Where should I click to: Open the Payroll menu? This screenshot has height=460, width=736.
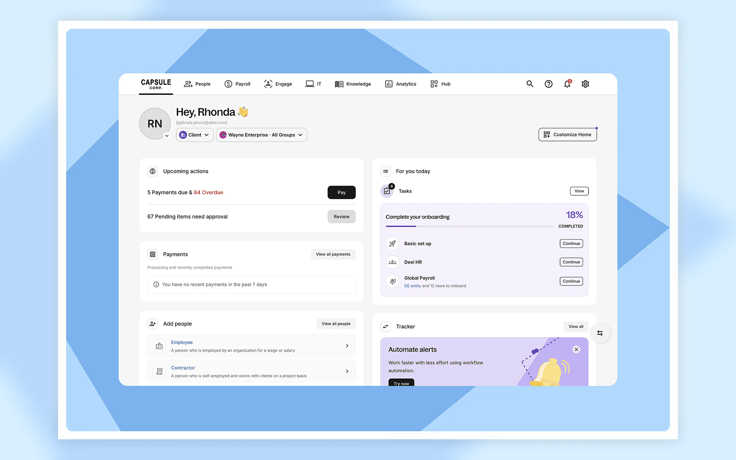(x=237, y=84)
